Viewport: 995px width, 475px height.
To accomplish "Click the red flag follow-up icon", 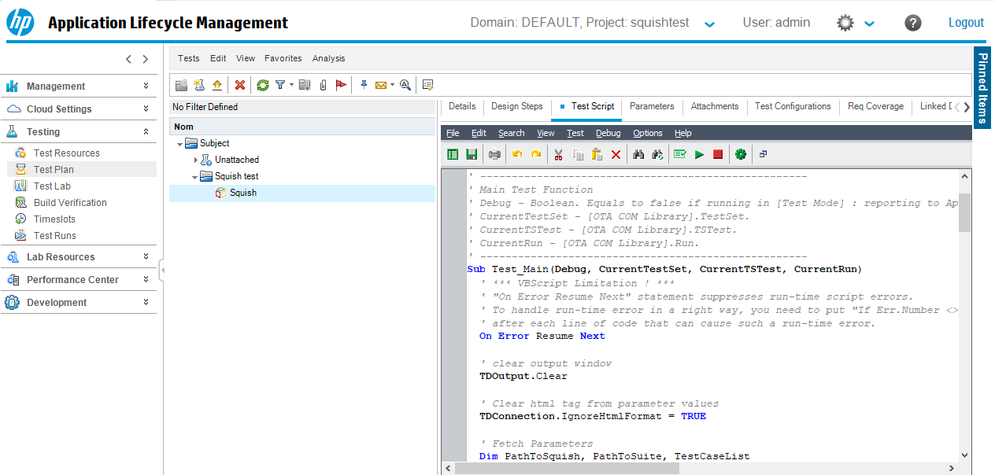I will pos(341,85).
